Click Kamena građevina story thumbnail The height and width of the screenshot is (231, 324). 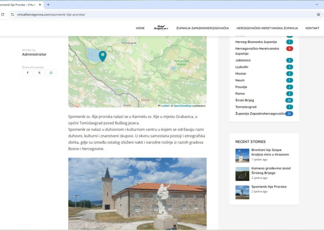(242, 174)
